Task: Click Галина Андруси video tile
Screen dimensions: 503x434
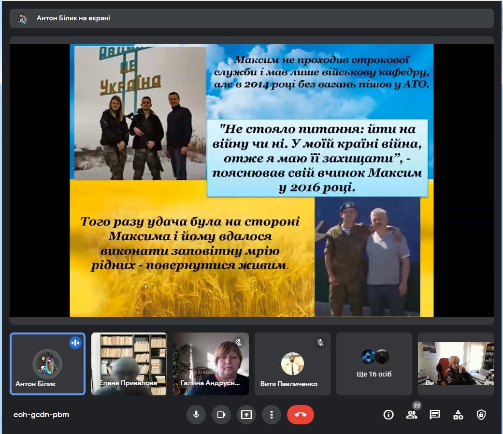Action: pyautogui.click(x=211, y=363)
